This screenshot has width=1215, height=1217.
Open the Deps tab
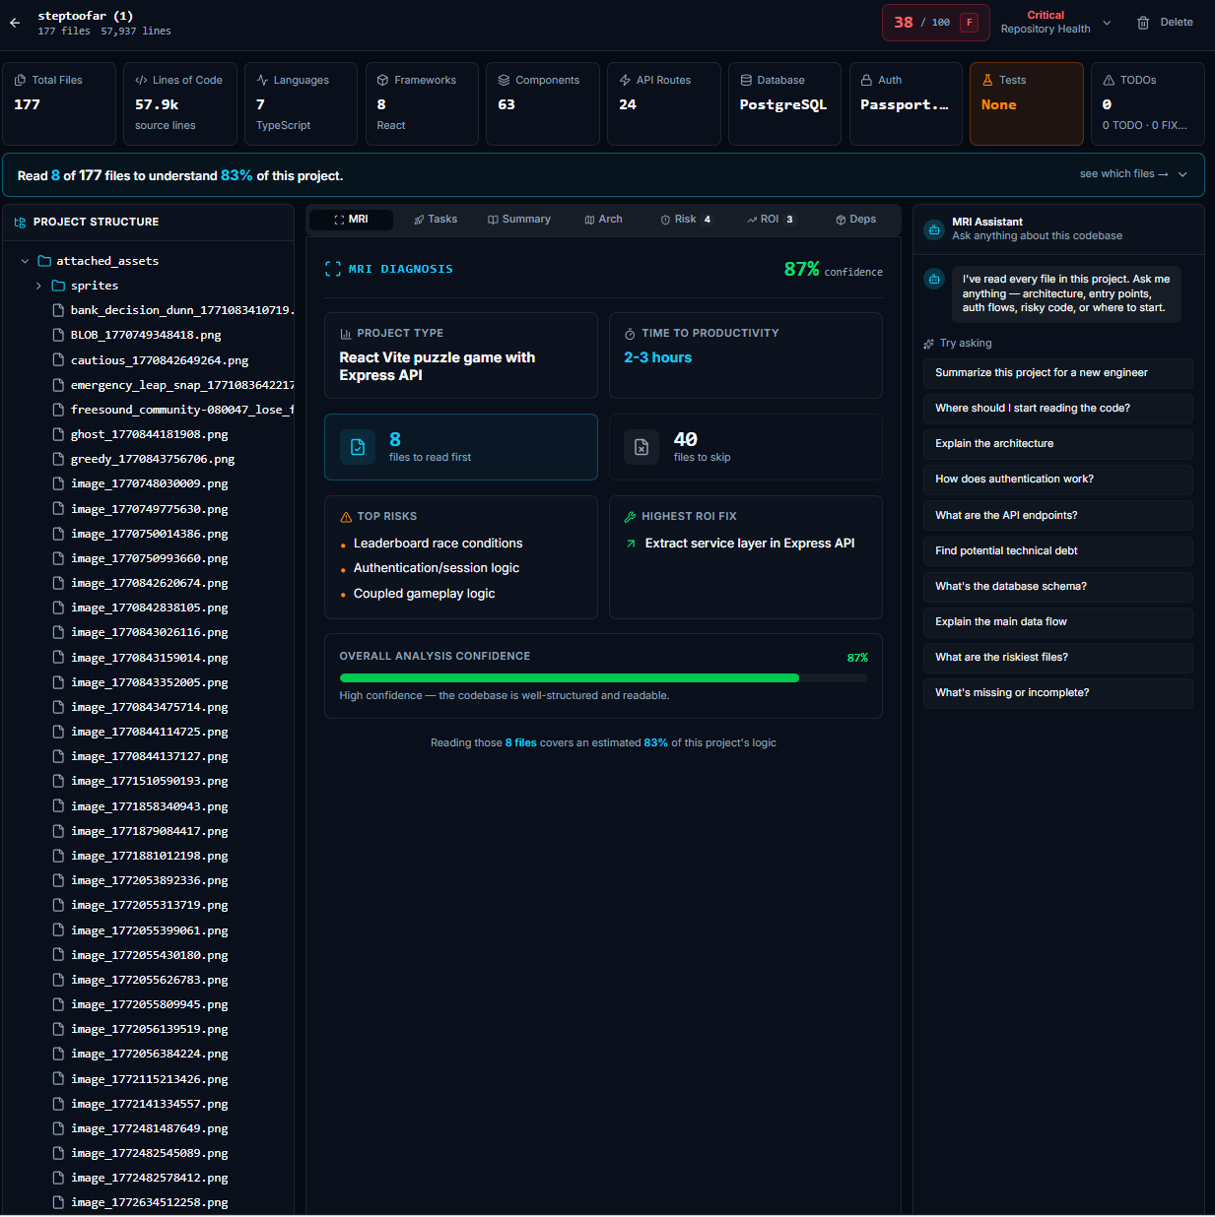855,220
